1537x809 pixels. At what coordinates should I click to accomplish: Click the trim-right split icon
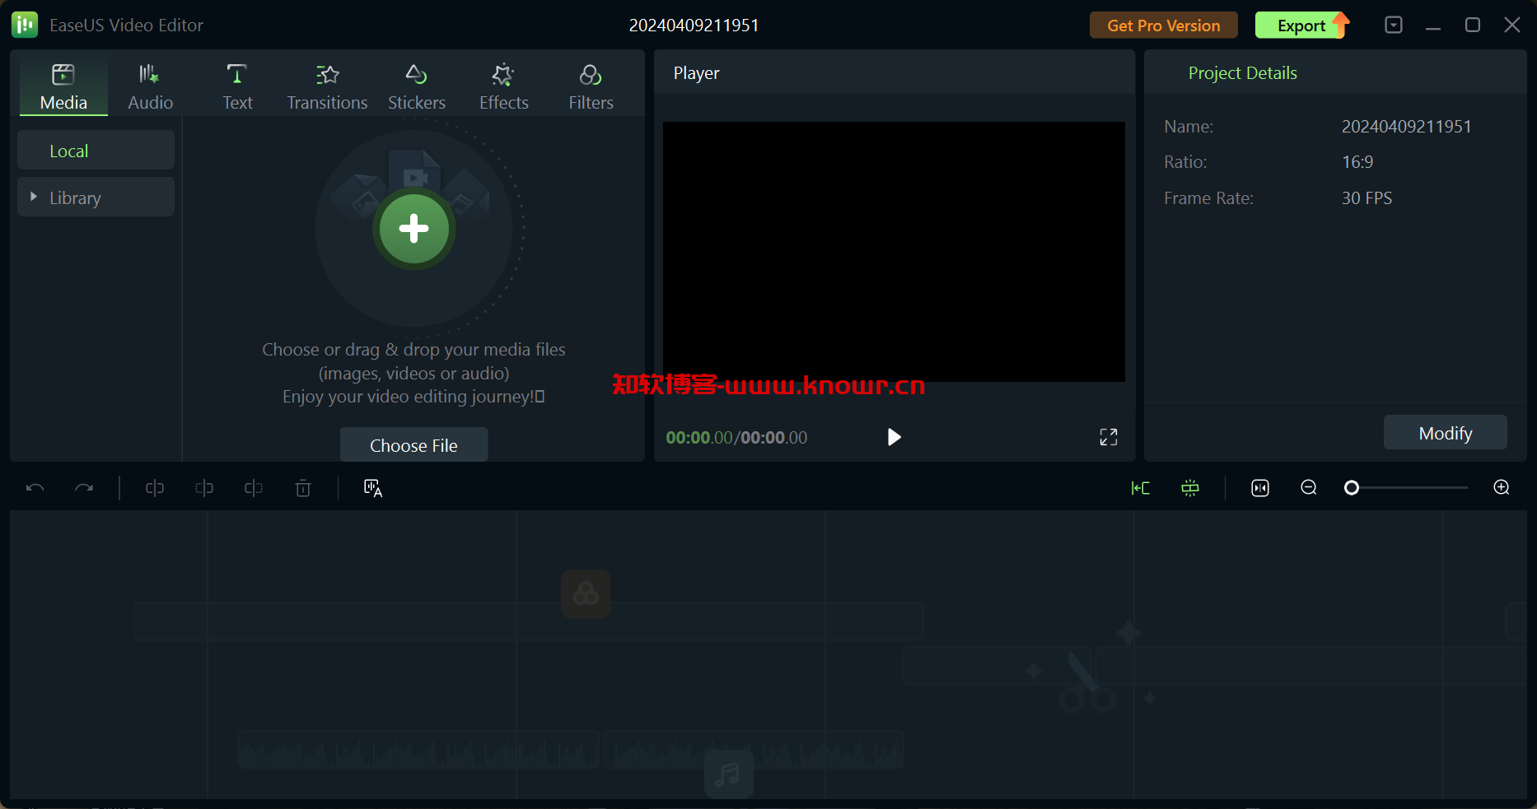pyautogui.click(x=254, y=488)
